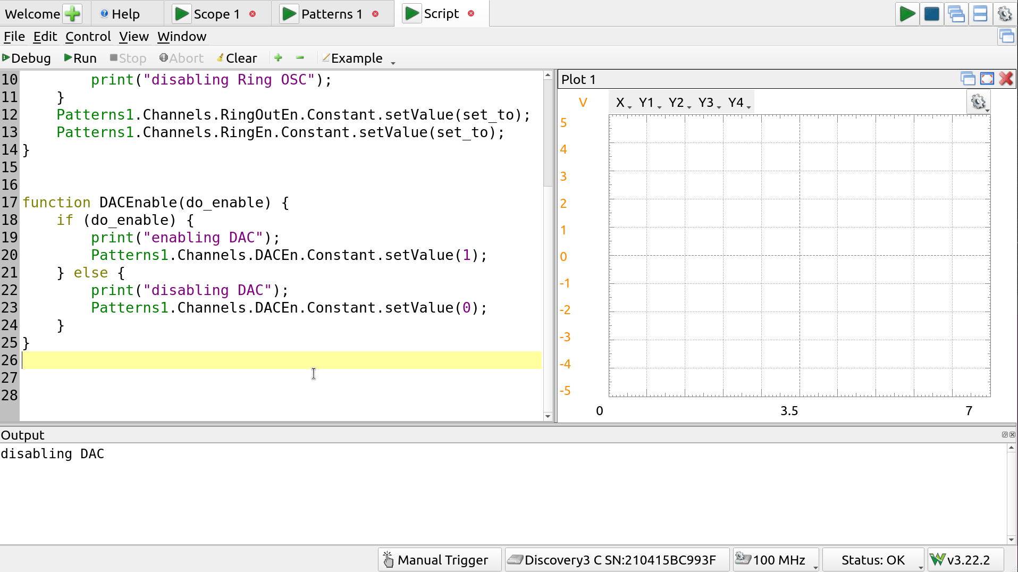The height and width of the screenshot is (572, 1018).
Task: Click the cascade windows icon at the top right
Action: click(956, 14)
